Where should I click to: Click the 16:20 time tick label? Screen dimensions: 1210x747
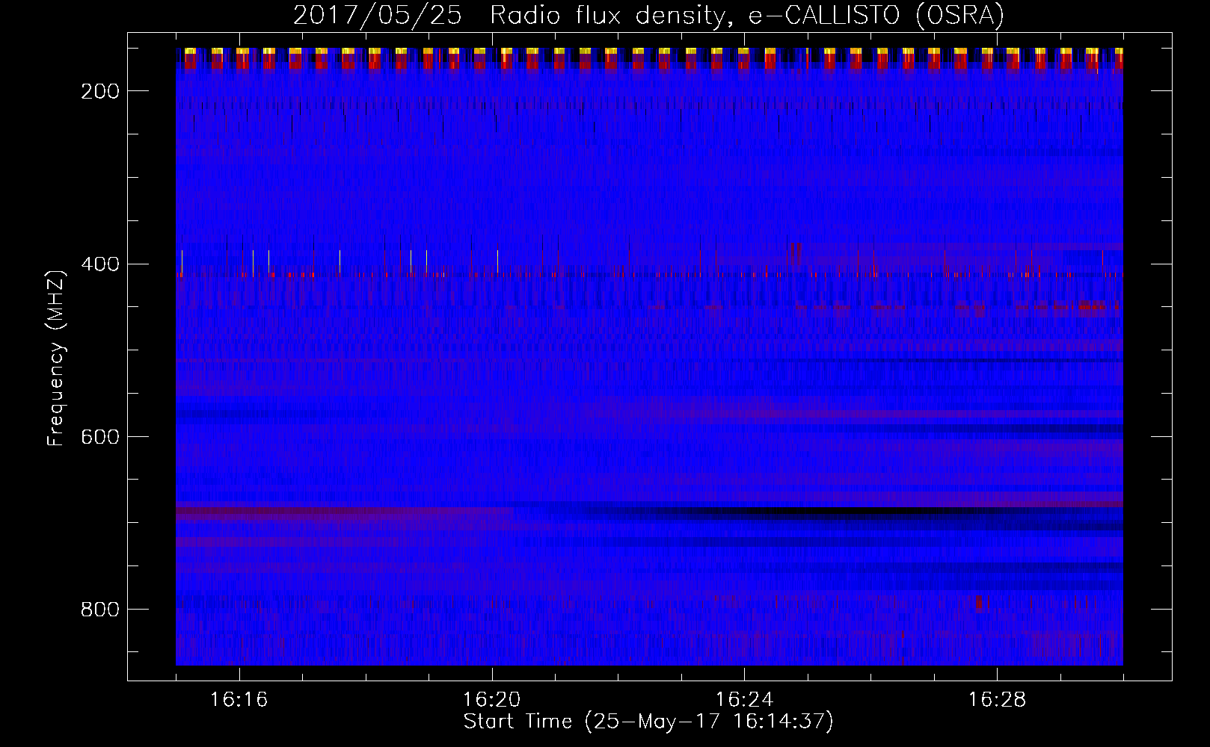pos(492,700)
